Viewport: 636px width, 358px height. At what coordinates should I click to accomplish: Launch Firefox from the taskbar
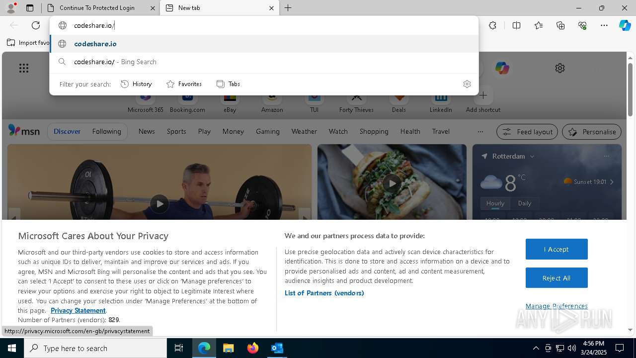click(253, 348)
